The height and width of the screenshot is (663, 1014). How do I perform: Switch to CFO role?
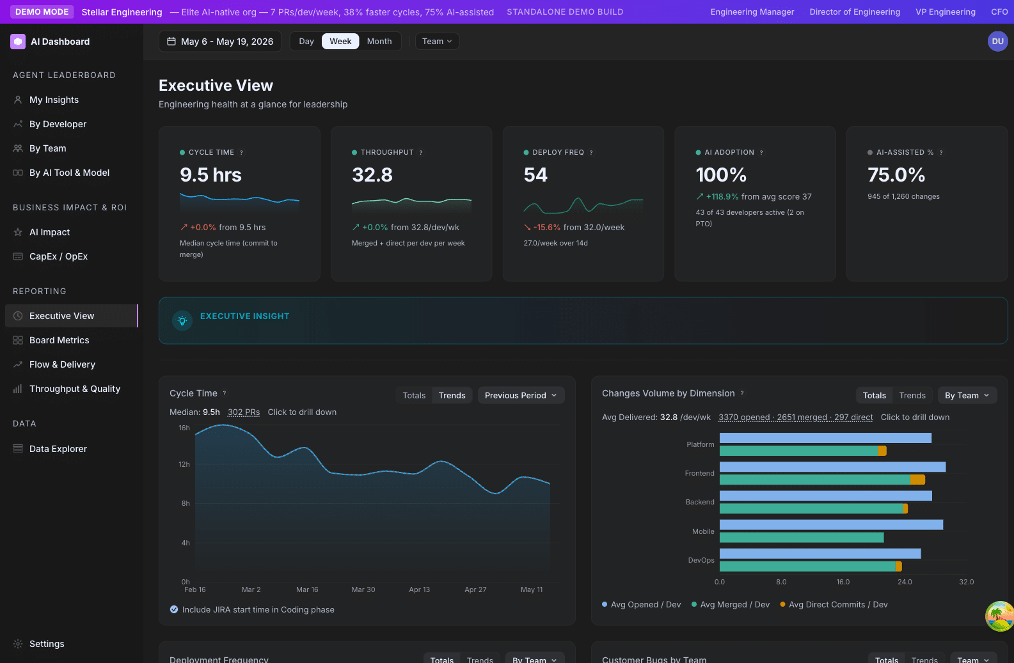coord(999,12)
